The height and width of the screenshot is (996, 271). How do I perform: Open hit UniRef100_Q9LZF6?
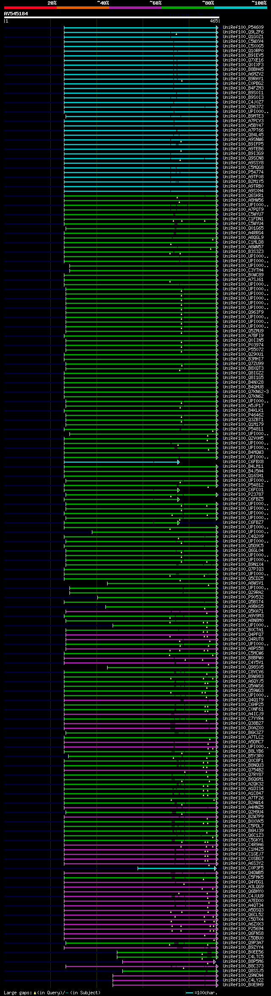[243, 32]
